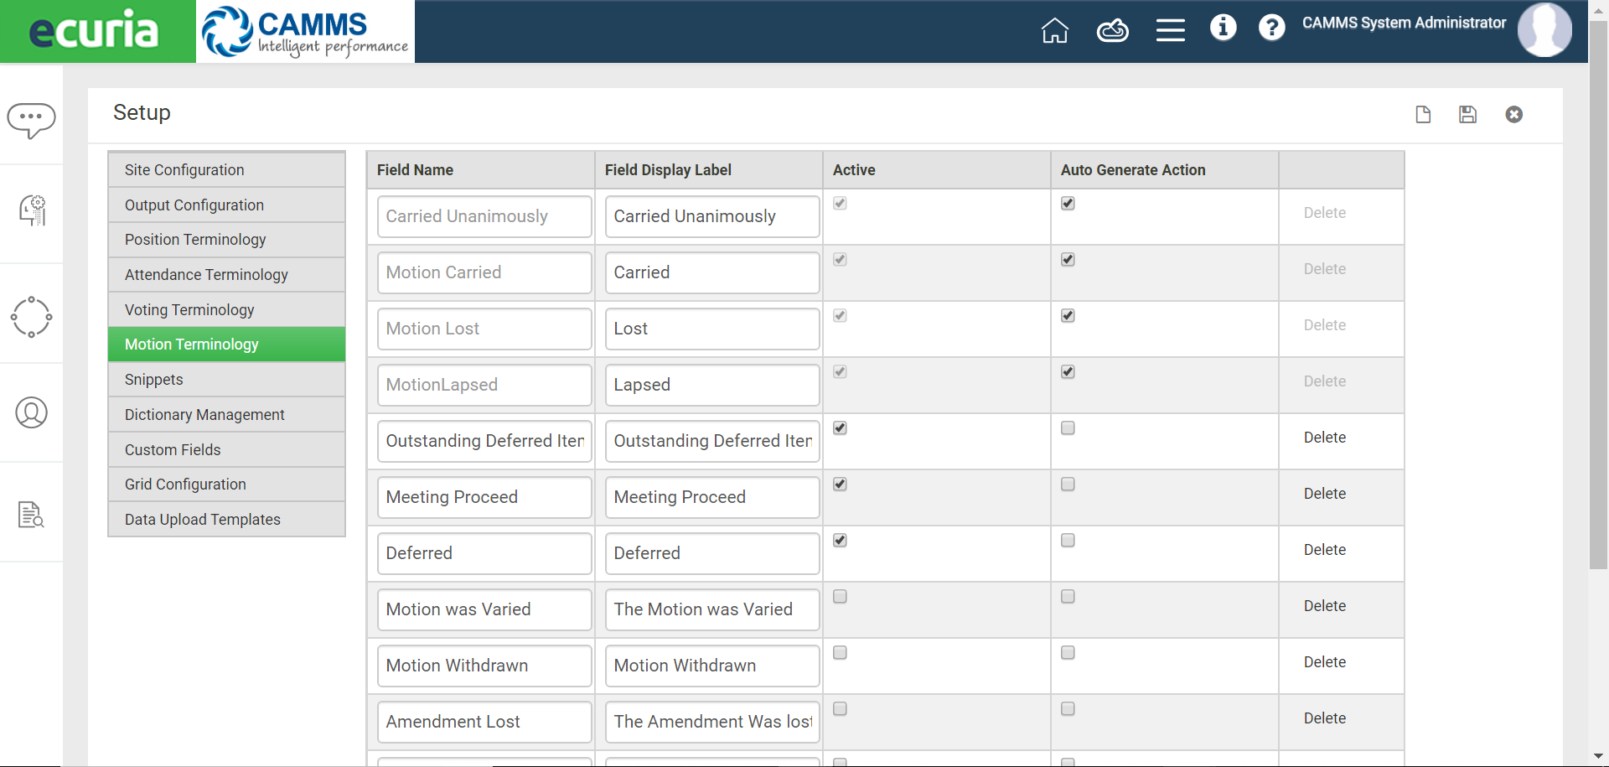Go to the Home icon
The width and height of the screenshot is (1609, 767).
click(1054, 30)
